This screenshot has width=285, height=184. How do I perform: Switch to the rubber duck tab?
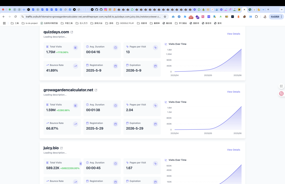pos(259,9)
